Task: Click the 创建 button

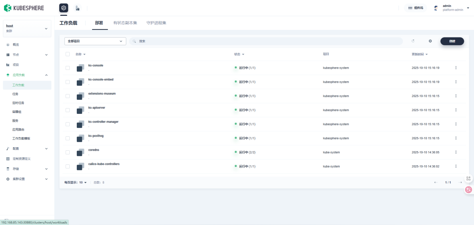Action: point(452,41)
